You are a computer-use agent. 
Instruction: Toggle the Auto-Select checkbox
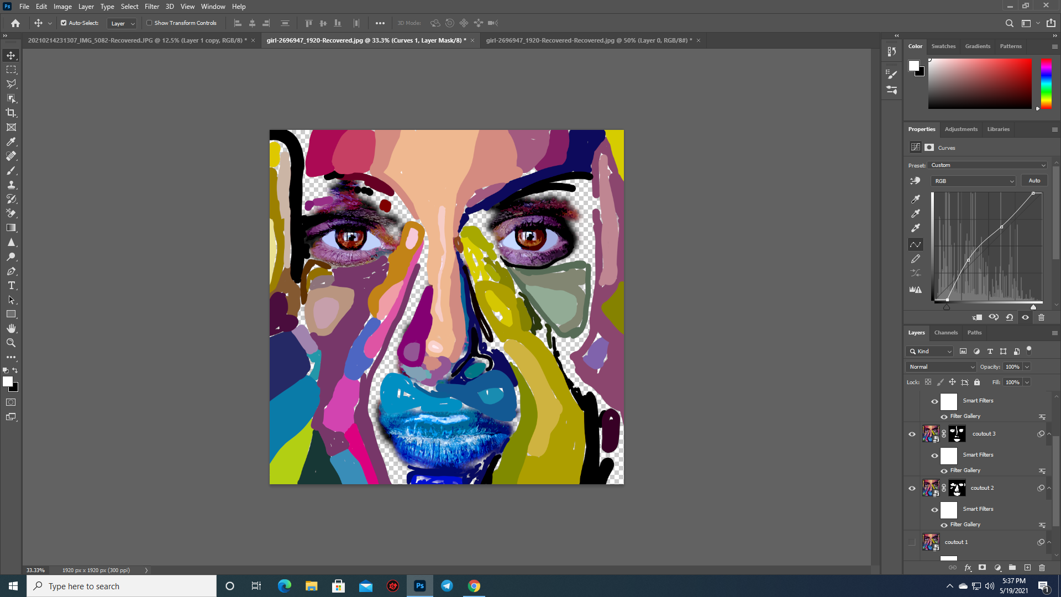64,23
